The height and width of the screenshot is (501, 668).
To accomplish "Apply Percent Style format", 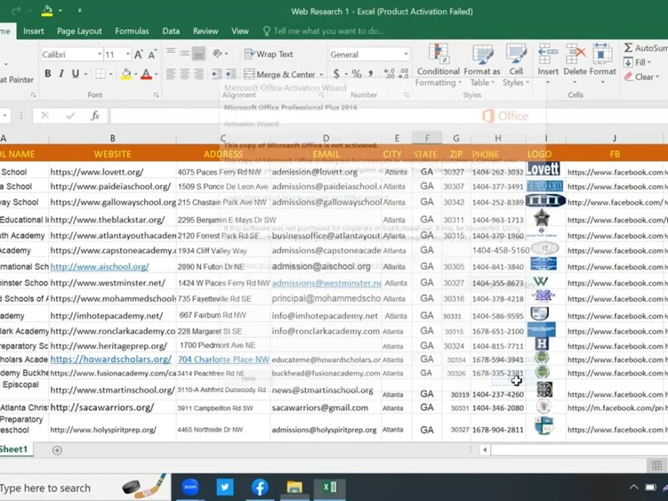I will [x=357, y=74].
